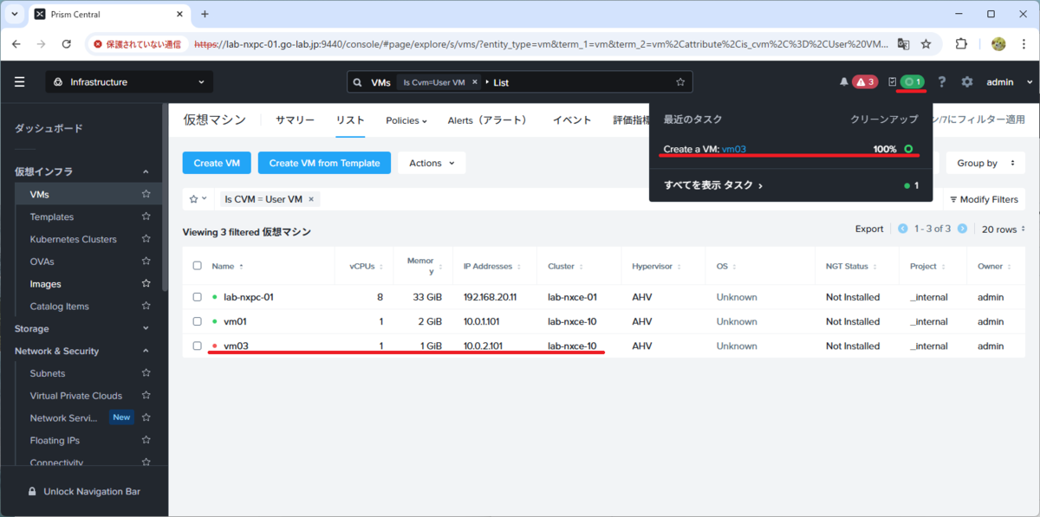1040x517 pixels.
Task: Click クリーンアップ in tasks popup
Action: 884,120
